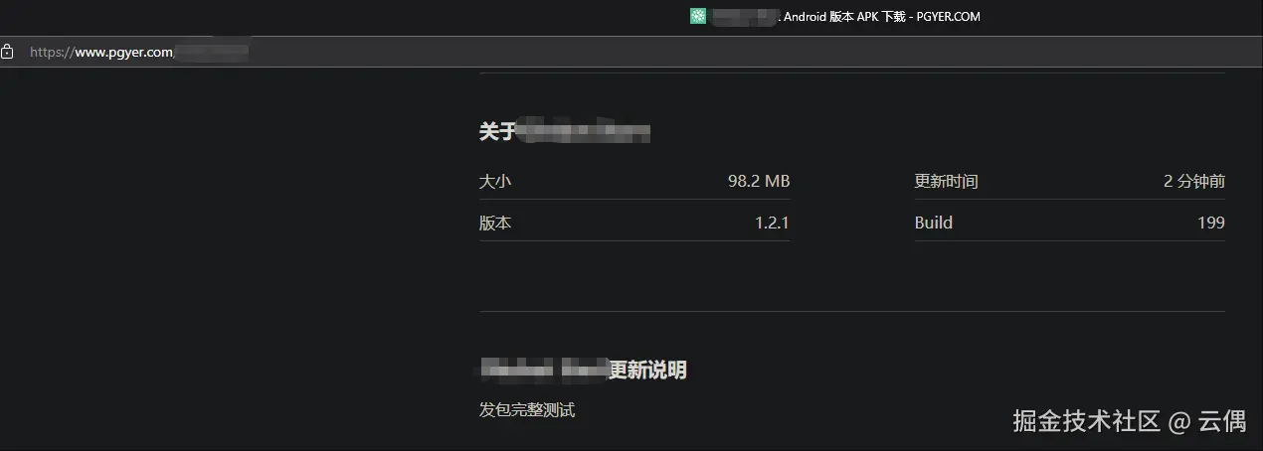Click the 版本 label
Image resolution: width=1263 pixels, height=451 pixels.
[495, 223]
